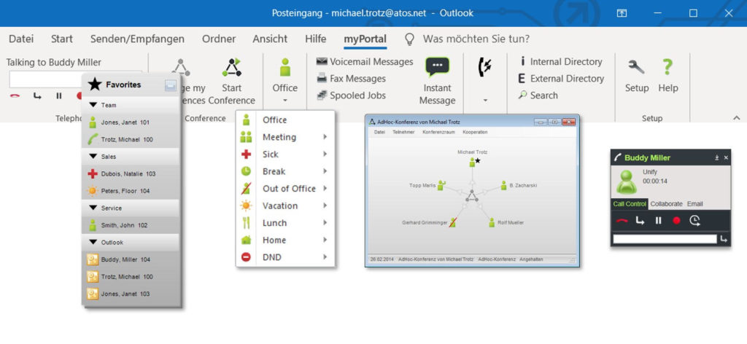This screenshot has width=747, height=344.
Task: Click the call forwarding phone icon
Action: pos(485,67)
